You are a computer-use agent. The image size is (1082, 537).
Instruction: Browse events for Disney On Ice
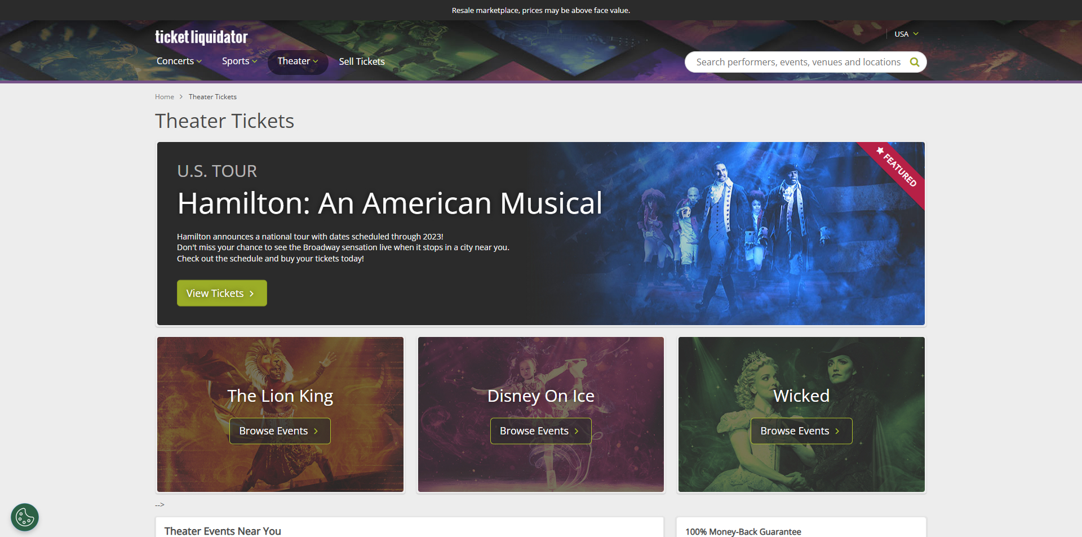click(540, 431)
